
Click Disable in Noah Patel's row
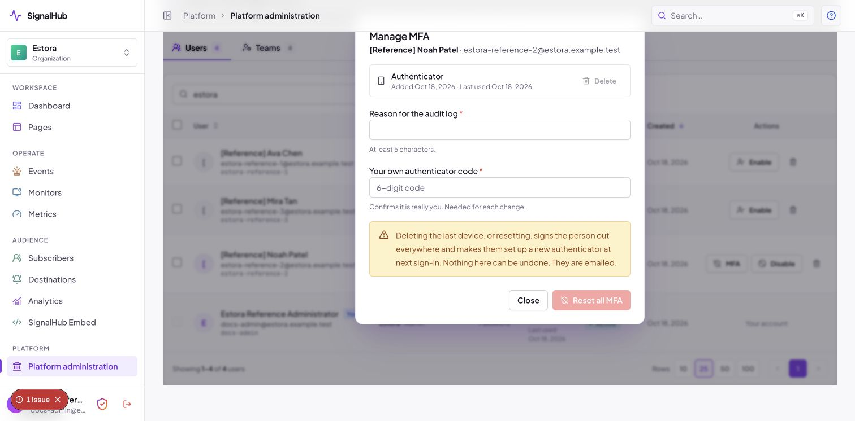(776, 264)
